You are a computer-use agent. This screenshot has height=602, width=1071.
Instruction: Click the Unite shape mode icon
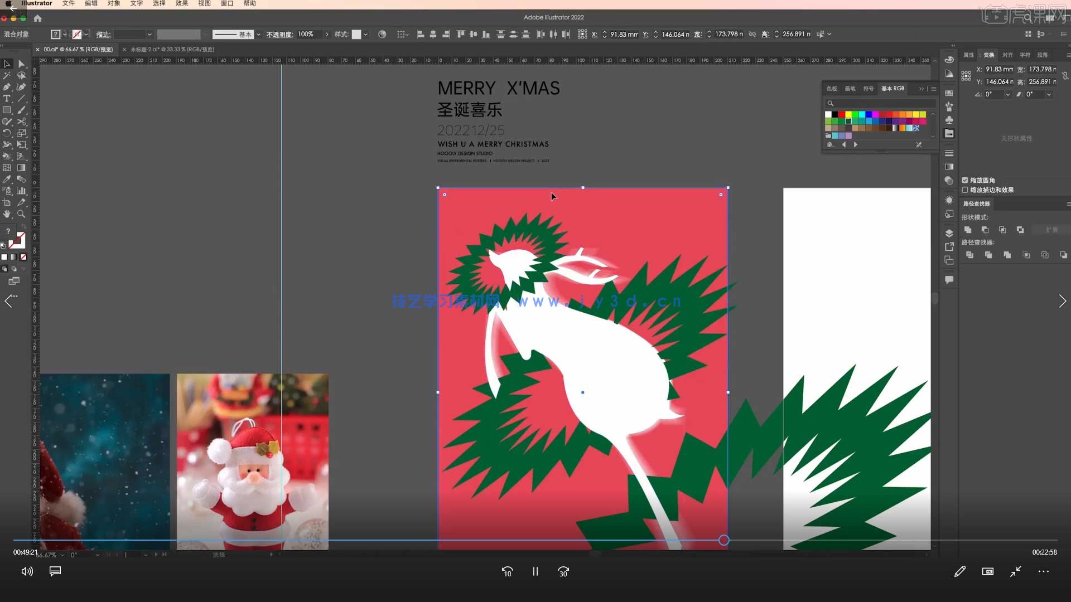pos(968,230)
